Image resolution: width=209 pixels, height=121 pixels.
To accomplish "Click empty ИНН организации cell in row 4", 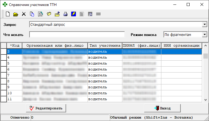I will (182, 57).
